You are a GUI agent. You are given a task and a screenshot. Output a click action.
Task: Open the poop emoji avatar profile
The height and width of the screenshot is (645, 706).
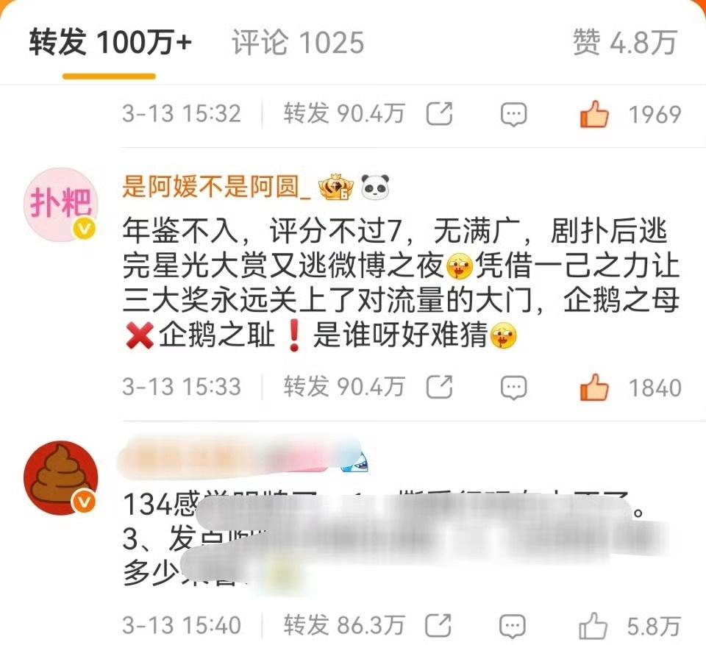[60, 478]
